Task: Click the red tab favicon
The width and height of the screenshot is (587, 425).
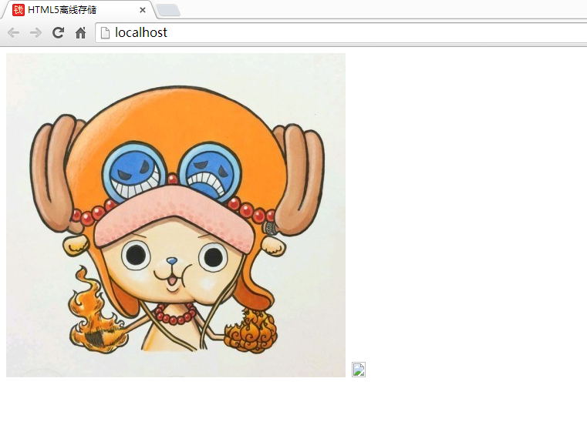Action: pyautogui.click(x=18, y=10)
